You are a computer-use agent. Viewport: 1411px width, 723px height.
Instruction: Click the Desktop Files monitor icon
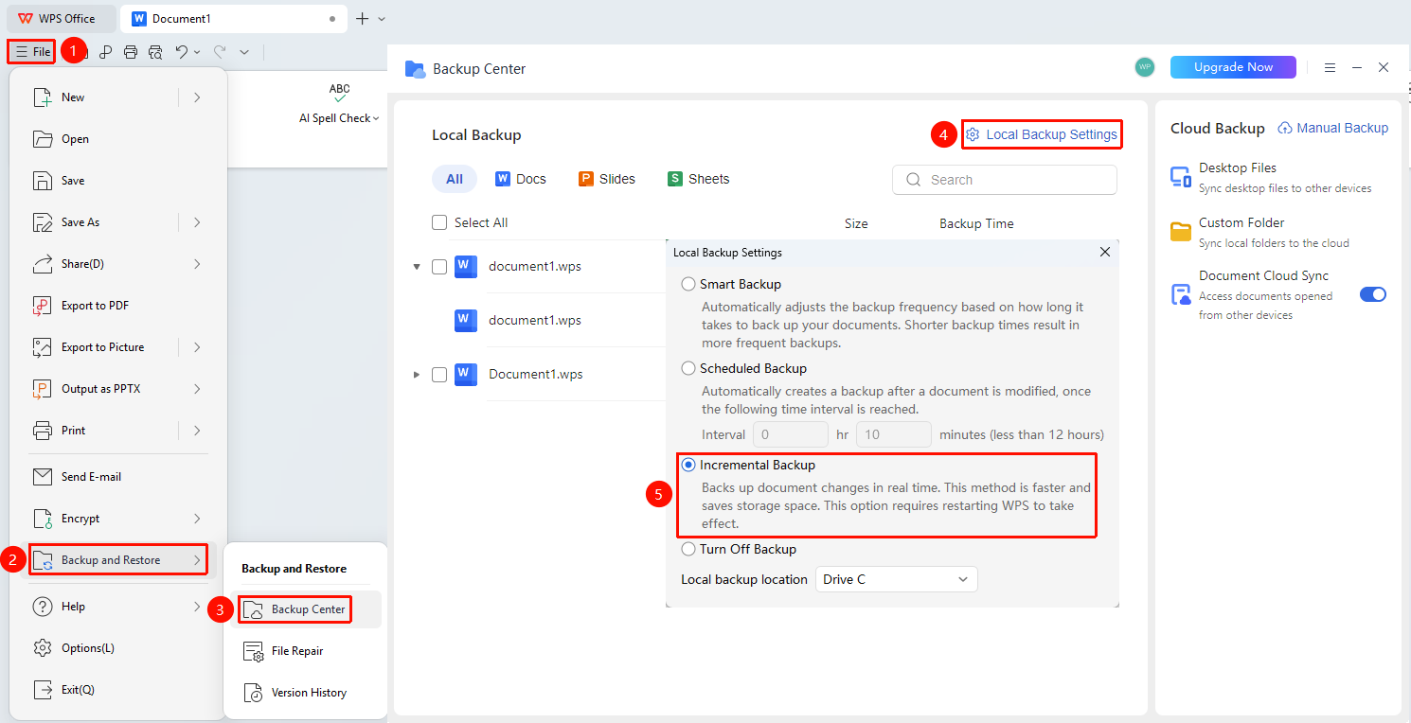(x=1181, y=177)
